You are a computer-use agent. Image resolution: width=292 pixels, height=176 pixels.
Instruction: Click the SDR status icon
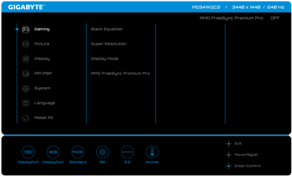point(53,152)
